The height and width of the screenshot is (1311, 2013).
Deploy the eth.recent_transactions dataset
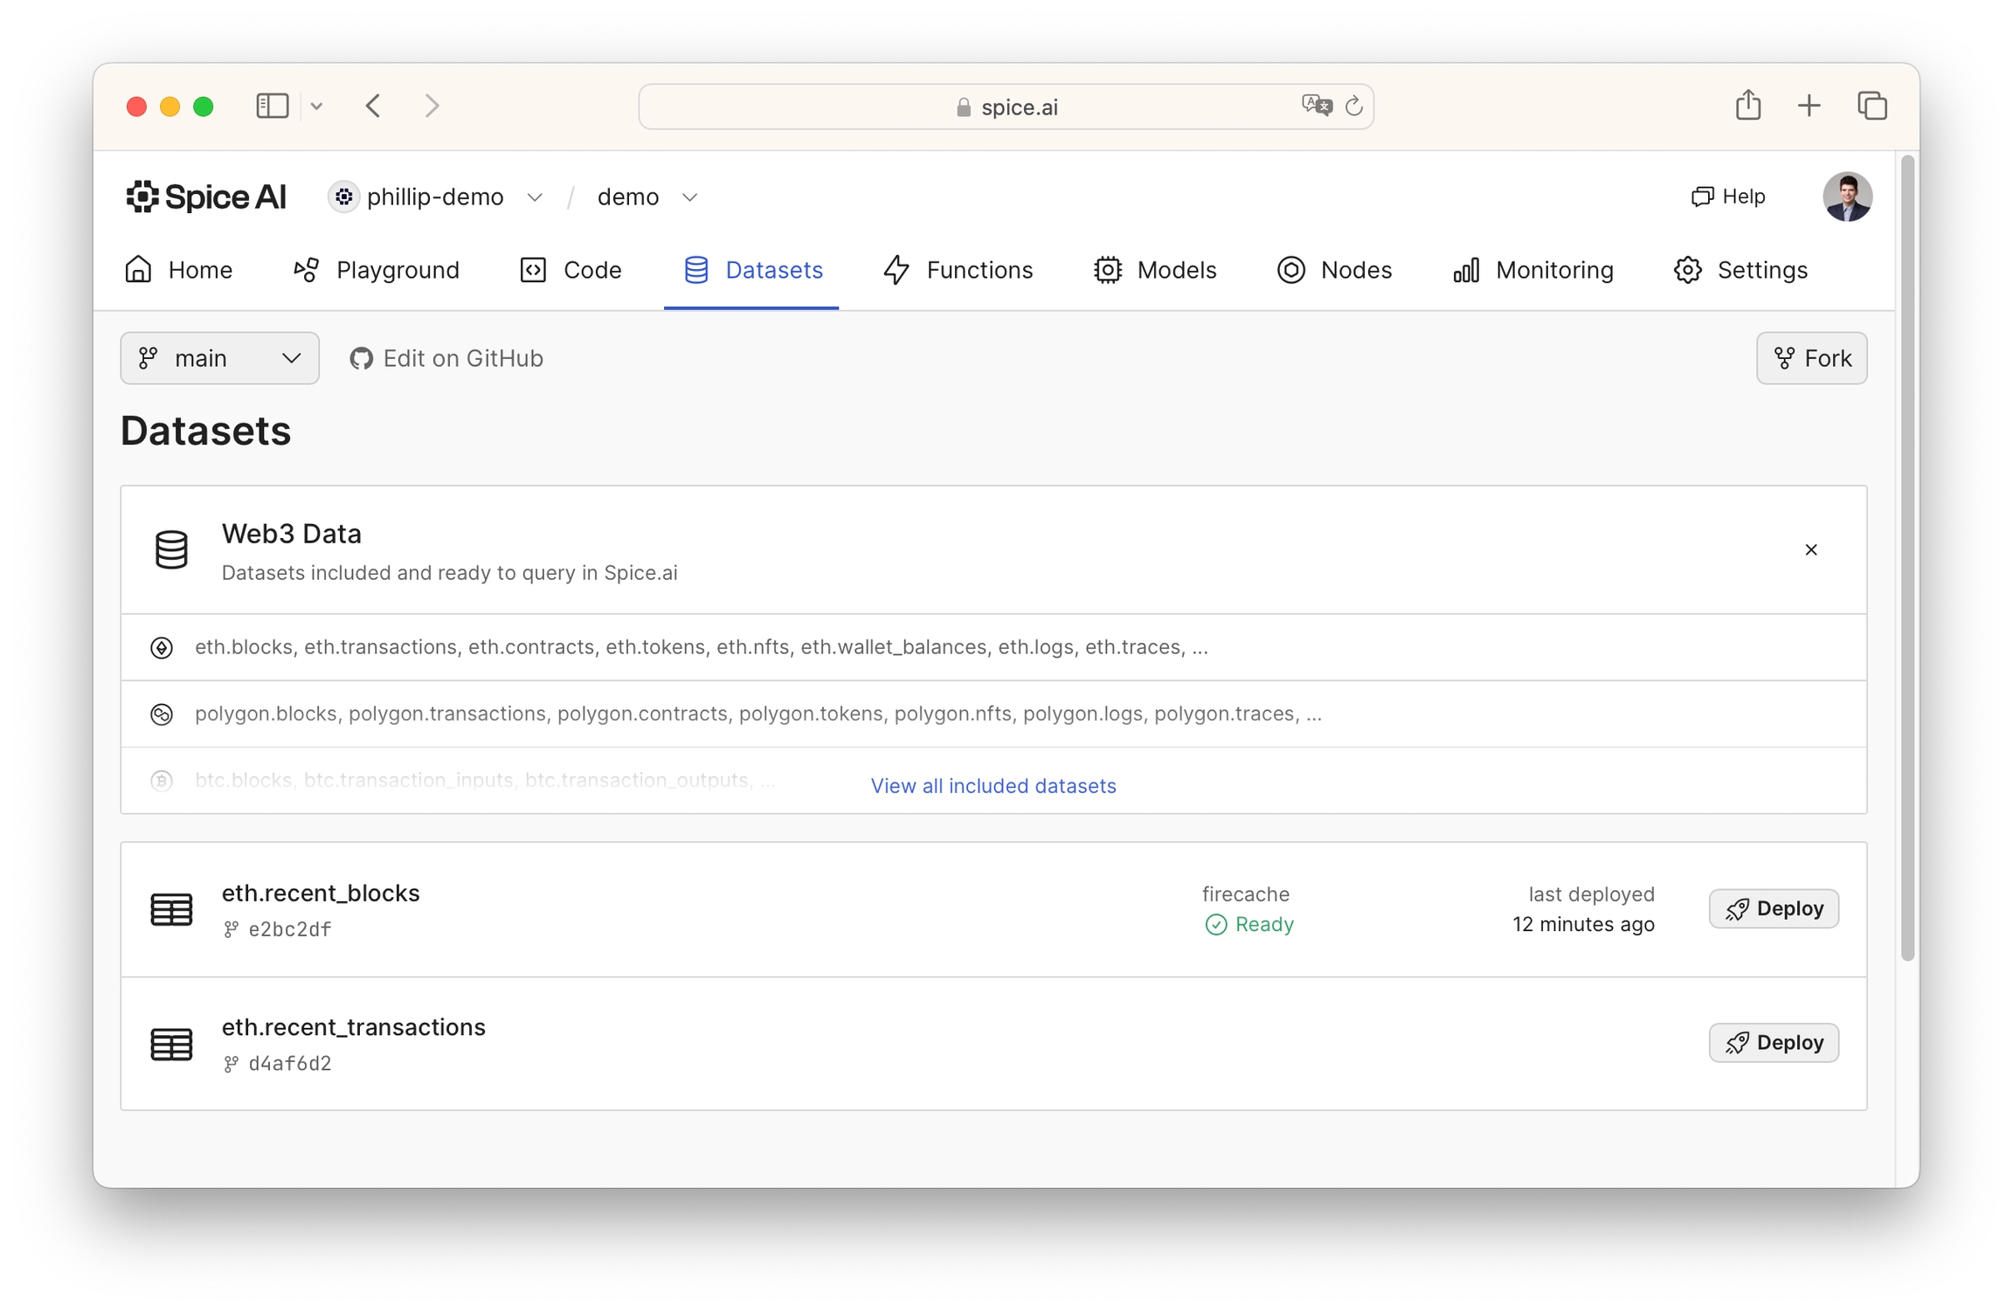[1773, 1042]
